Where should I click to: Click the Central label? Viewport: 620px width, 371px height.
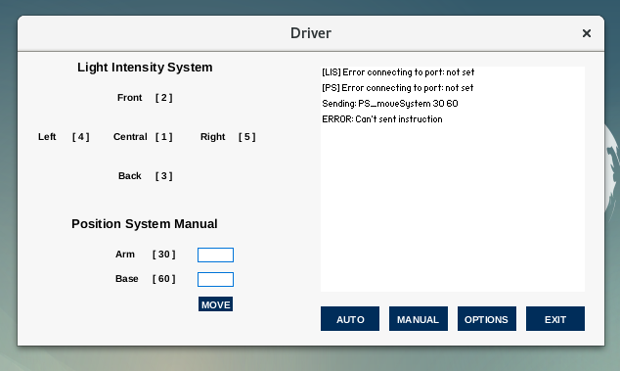[x=130, y=137]
